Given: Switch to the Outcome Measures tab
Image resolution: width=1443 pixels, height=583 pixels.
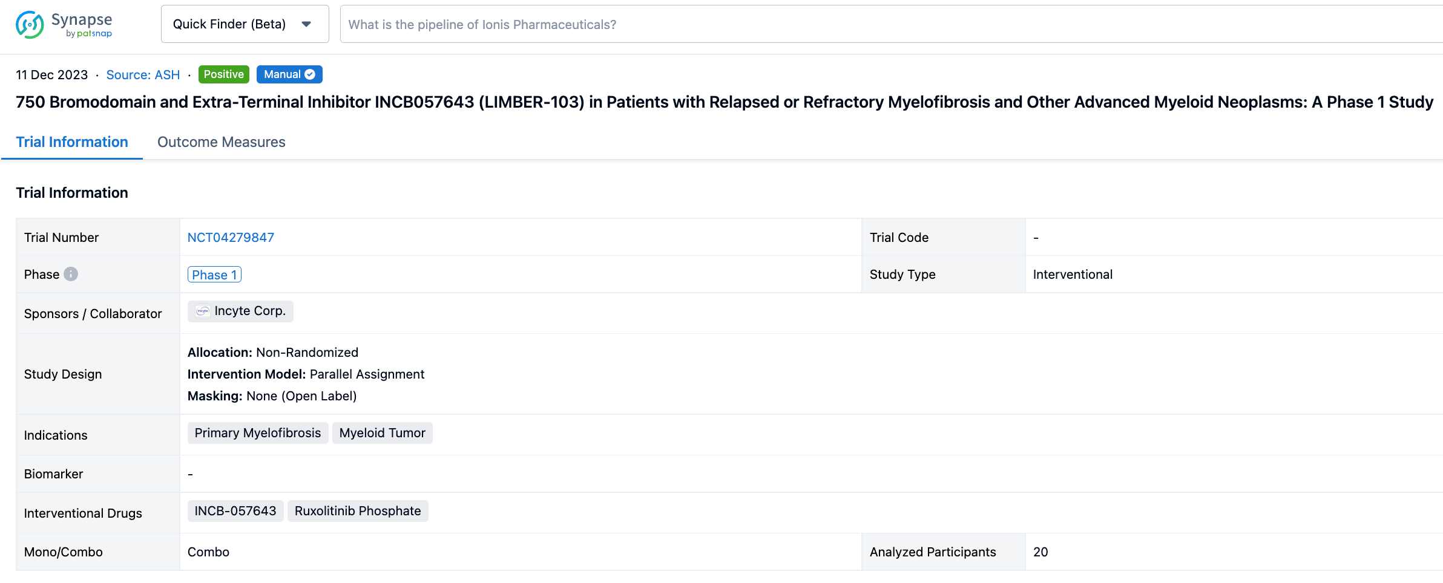Looking at the screenshot, I should pos(221,142).
